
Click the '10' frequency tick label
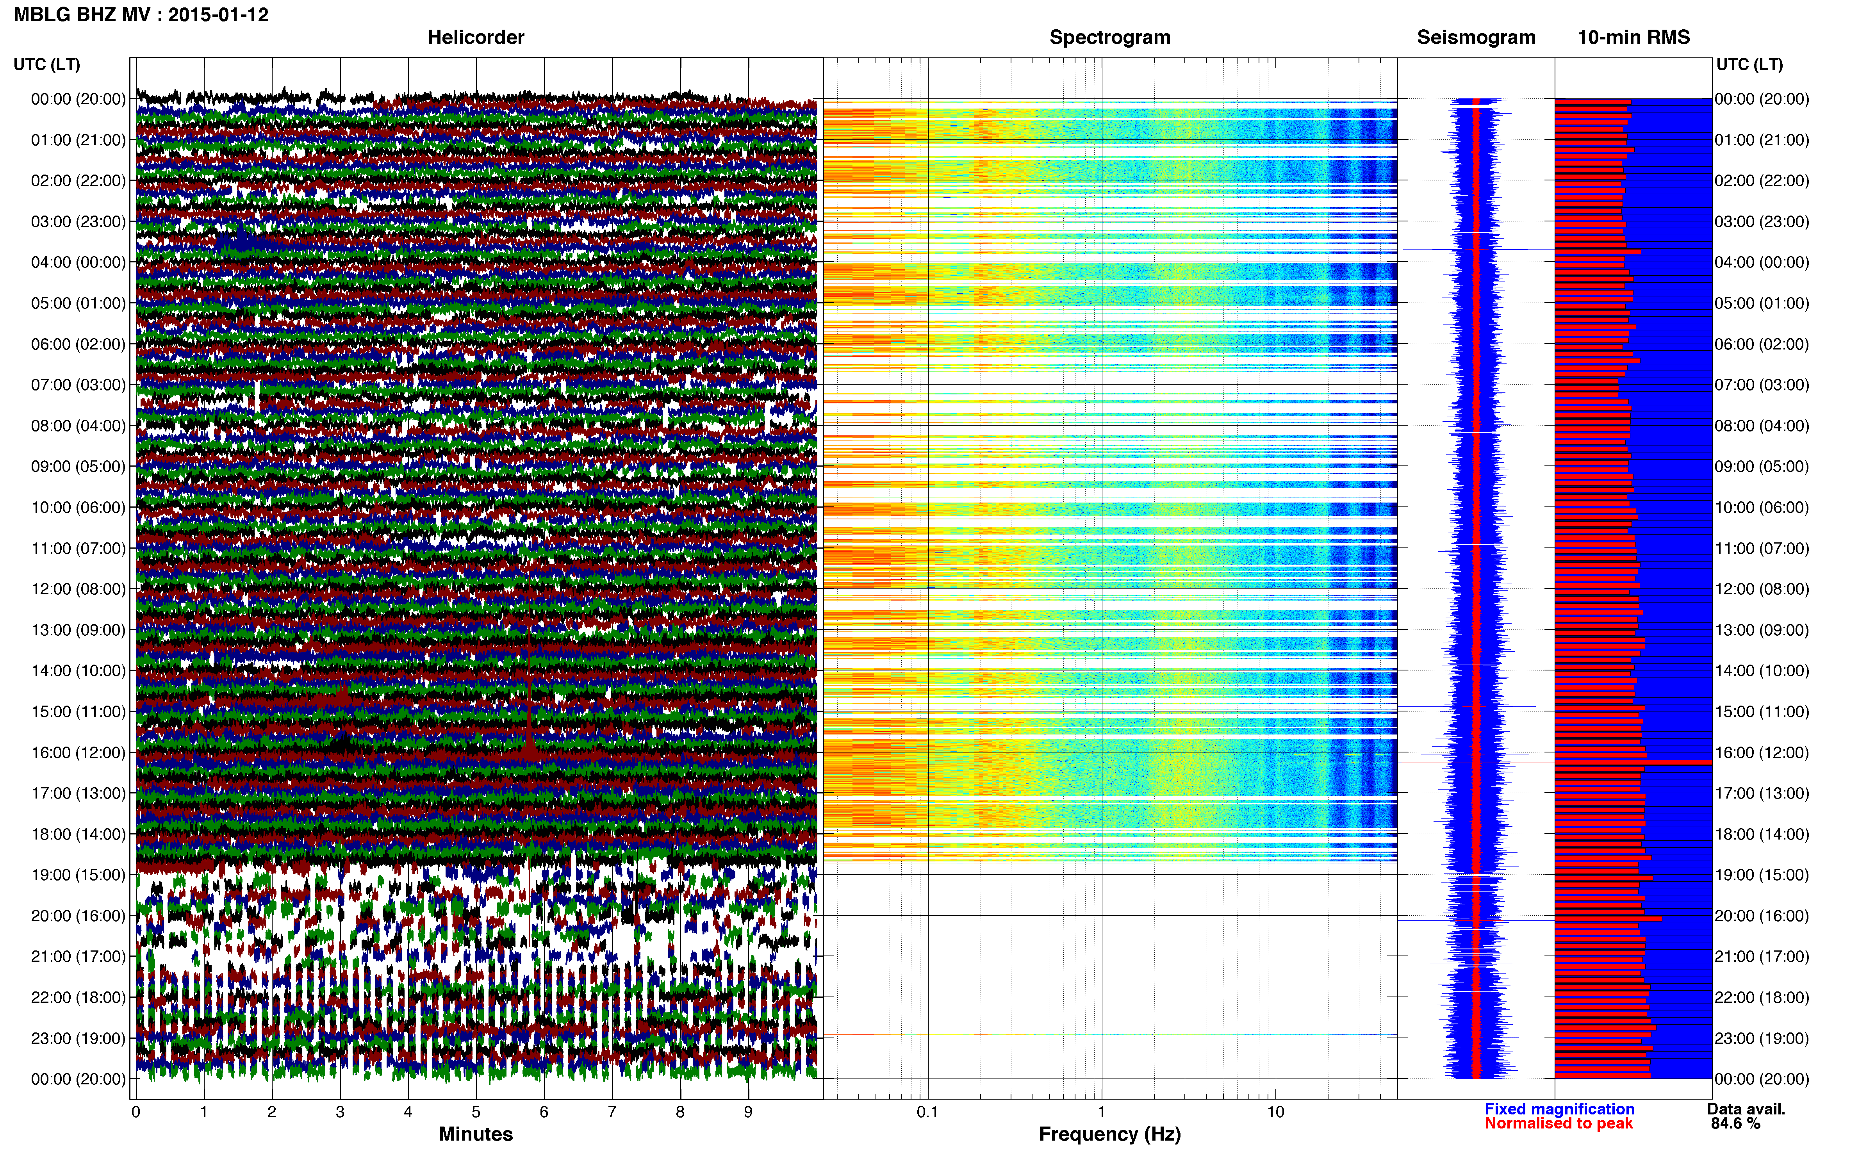(x=1275, y=1112)
